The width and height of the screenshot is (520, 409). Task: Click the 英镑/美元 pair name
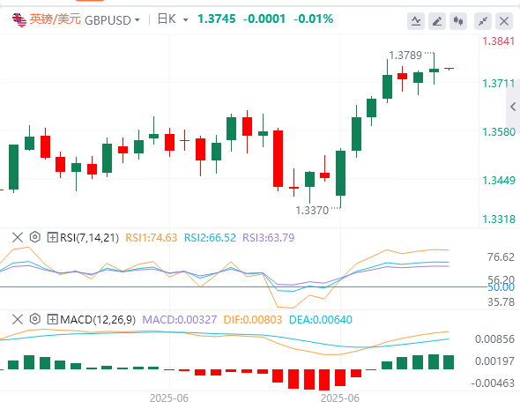tap(55, 19)
